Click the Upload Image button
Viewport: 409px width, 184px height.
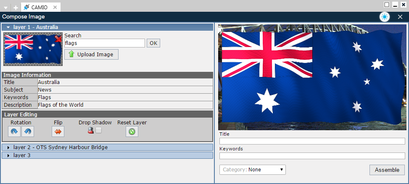pyautogui.click(x=91, y=55)
